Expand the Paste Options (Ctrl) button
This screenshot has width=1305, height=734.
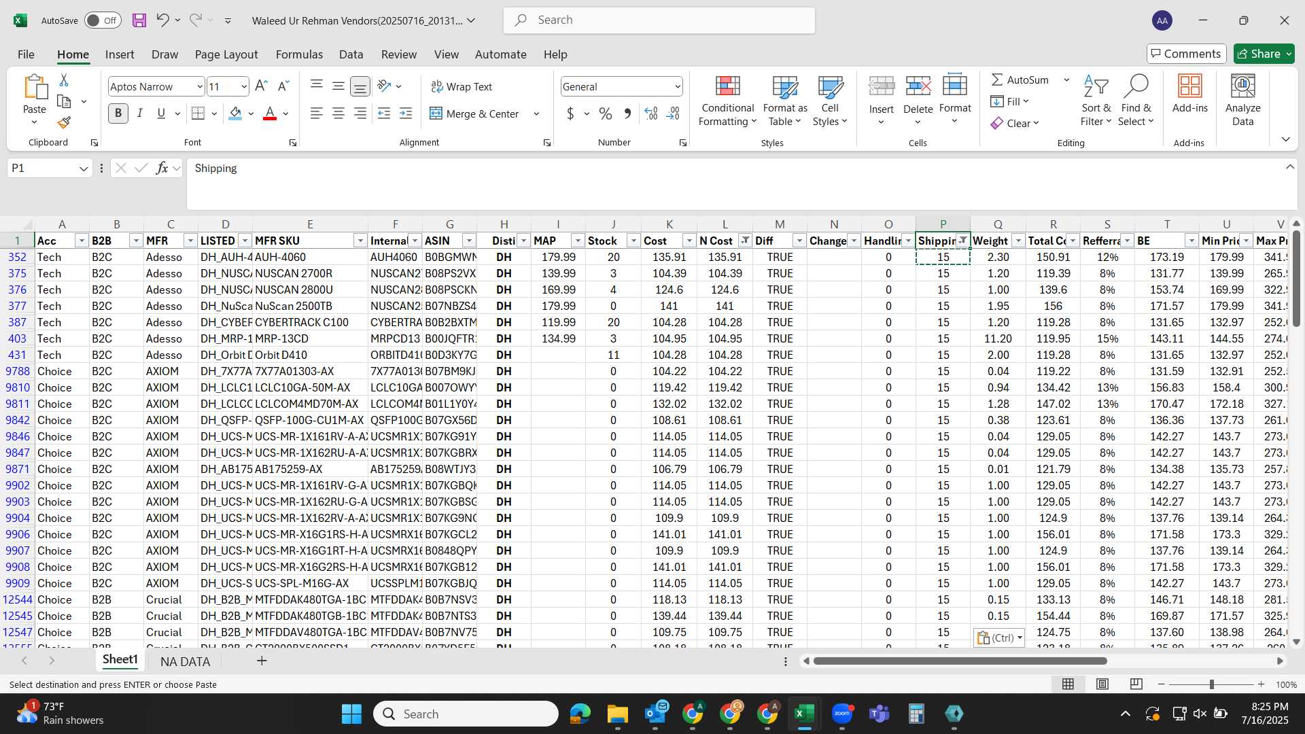point(999,637)
